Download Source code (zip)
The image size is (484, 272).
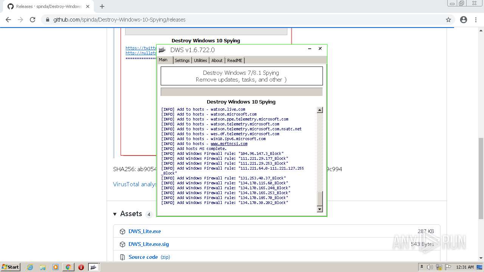coord(149,257)
